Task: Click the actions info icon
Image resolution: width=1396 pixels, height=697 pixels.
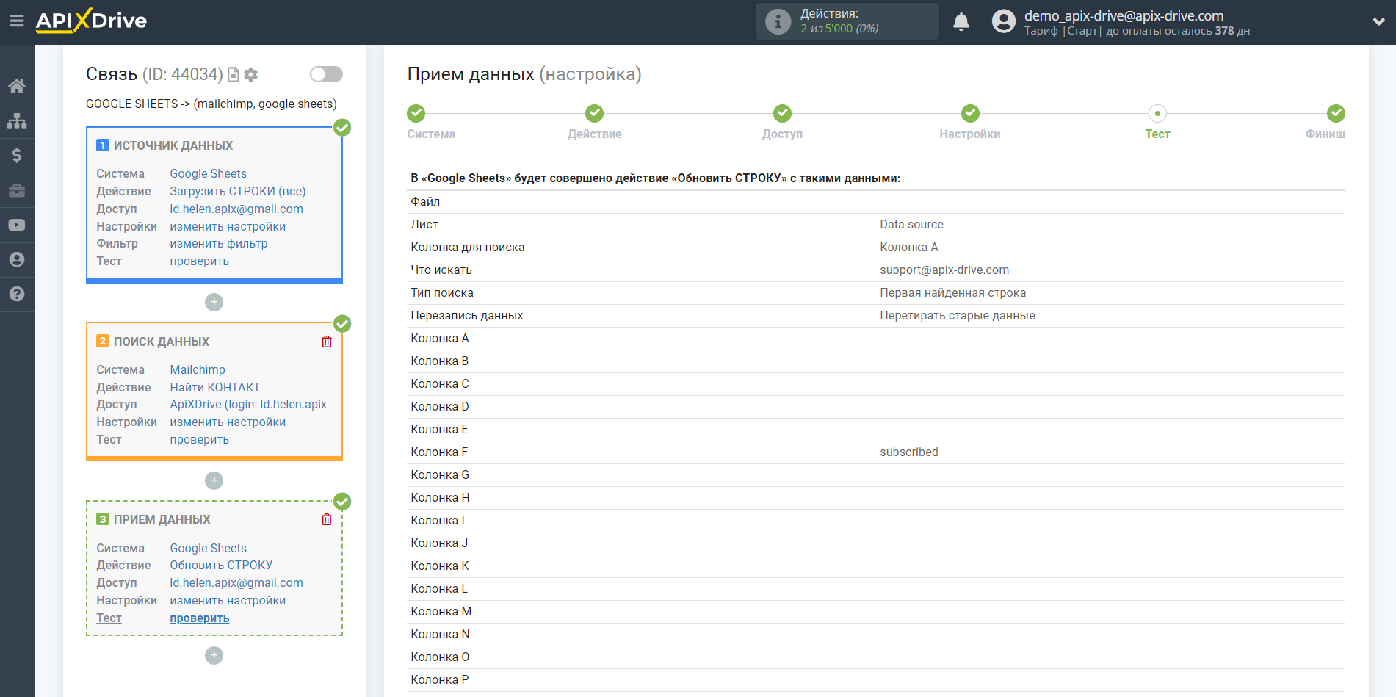Action: coord(778,21)
